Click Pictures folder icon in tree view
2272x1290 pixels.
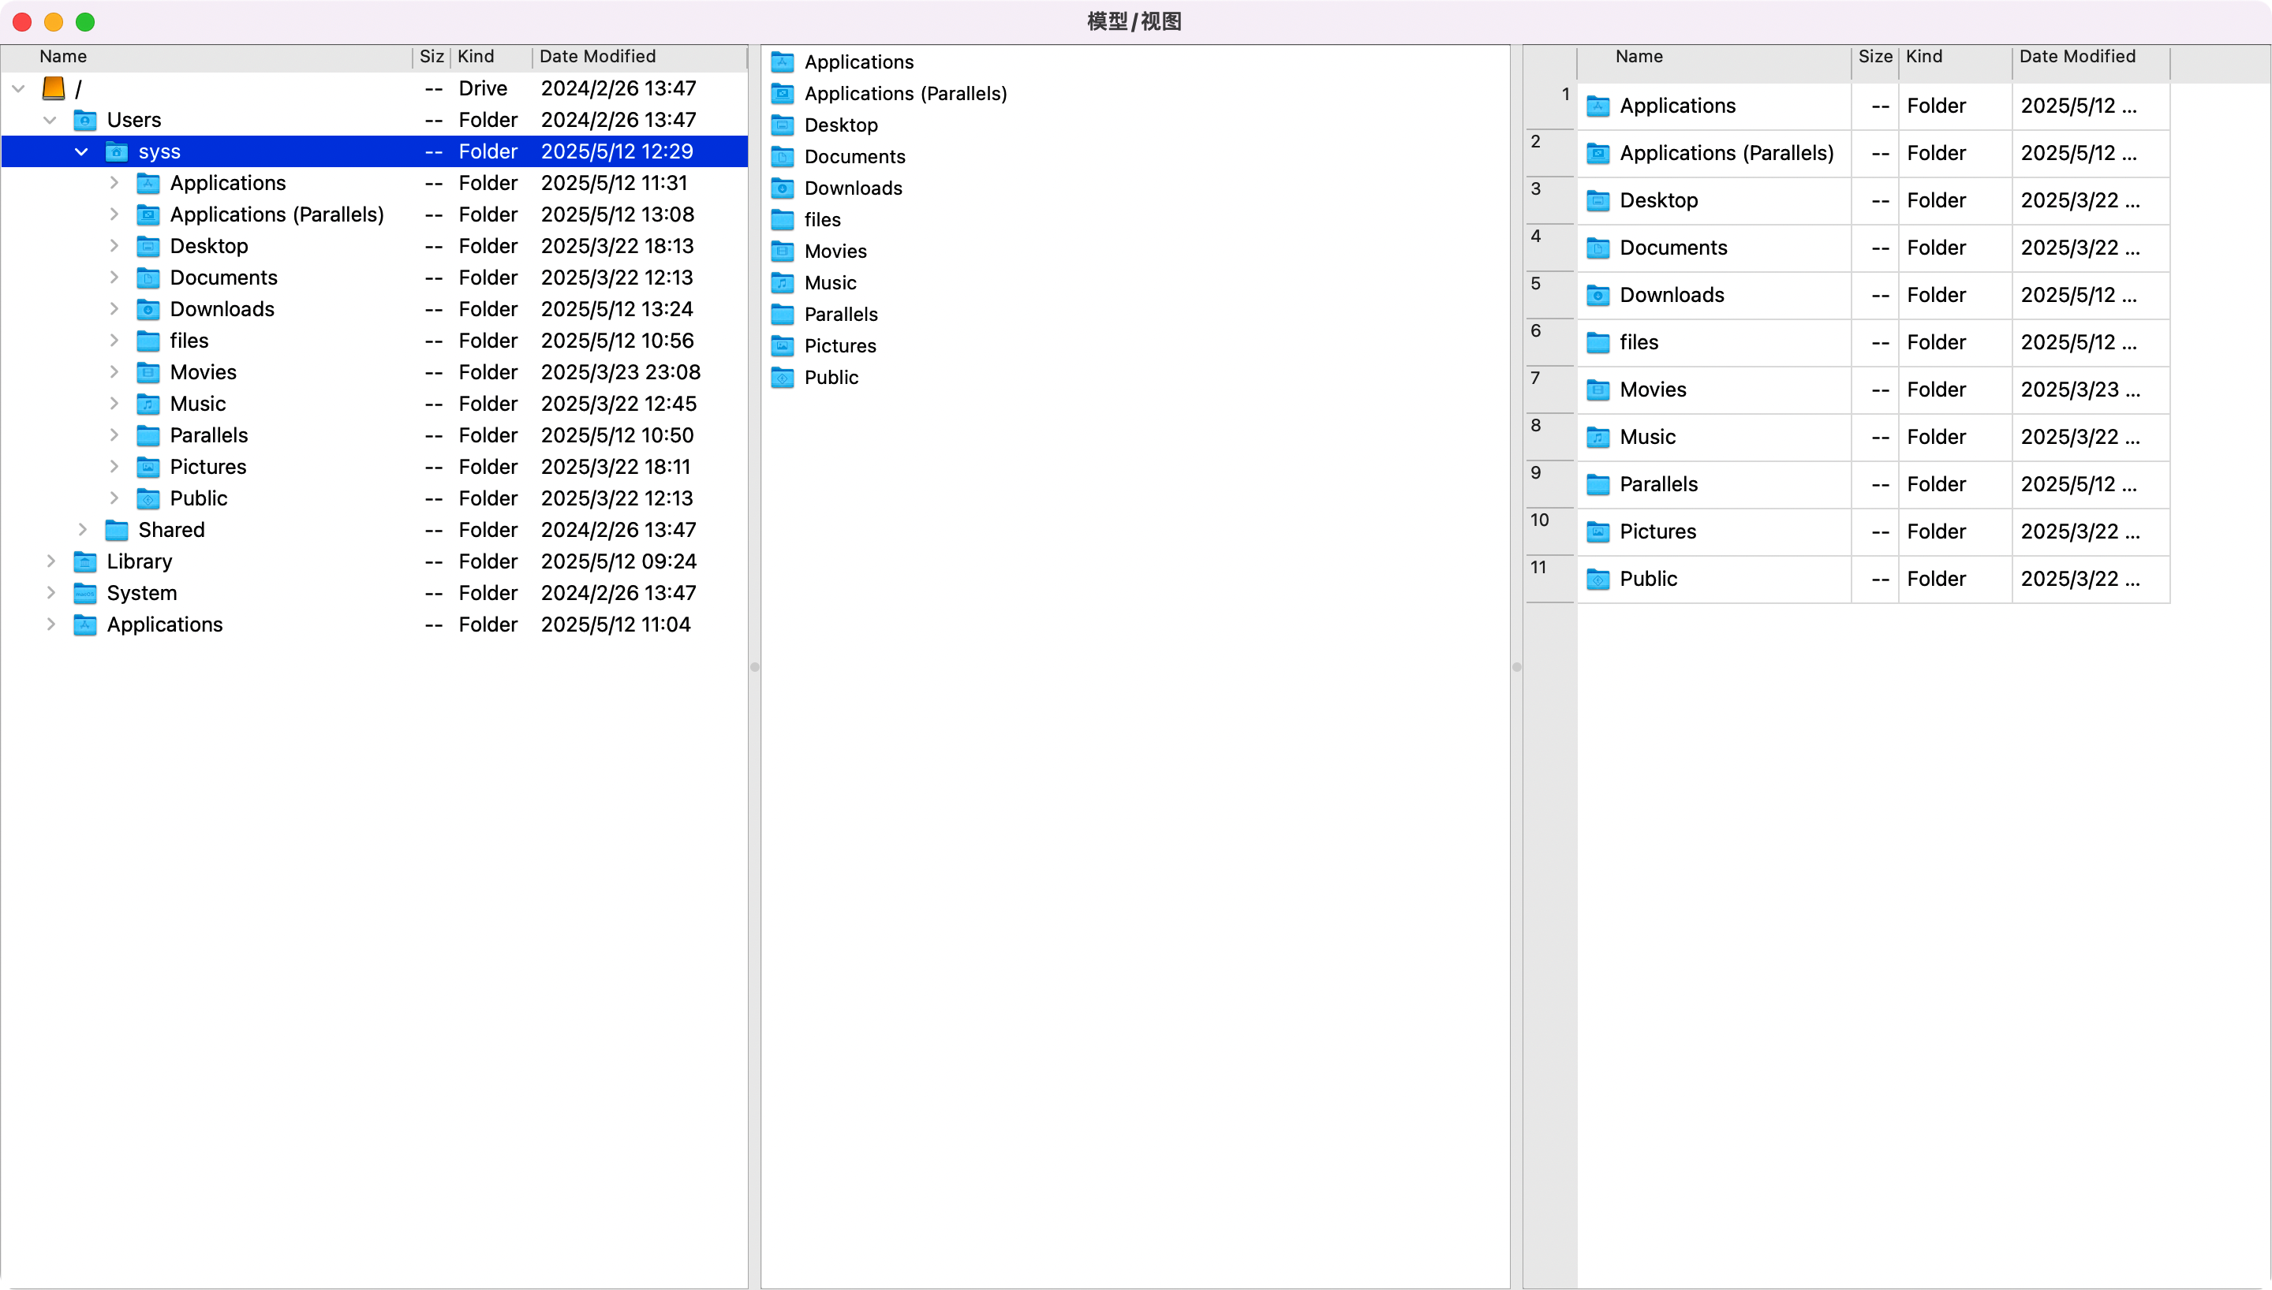tap(148, 467)
